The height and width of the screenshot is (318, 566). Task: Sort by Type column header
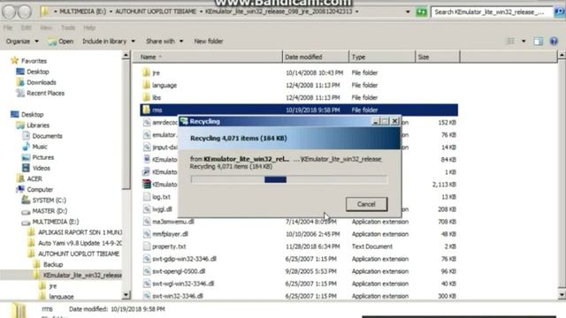click(x=382, y=57)
